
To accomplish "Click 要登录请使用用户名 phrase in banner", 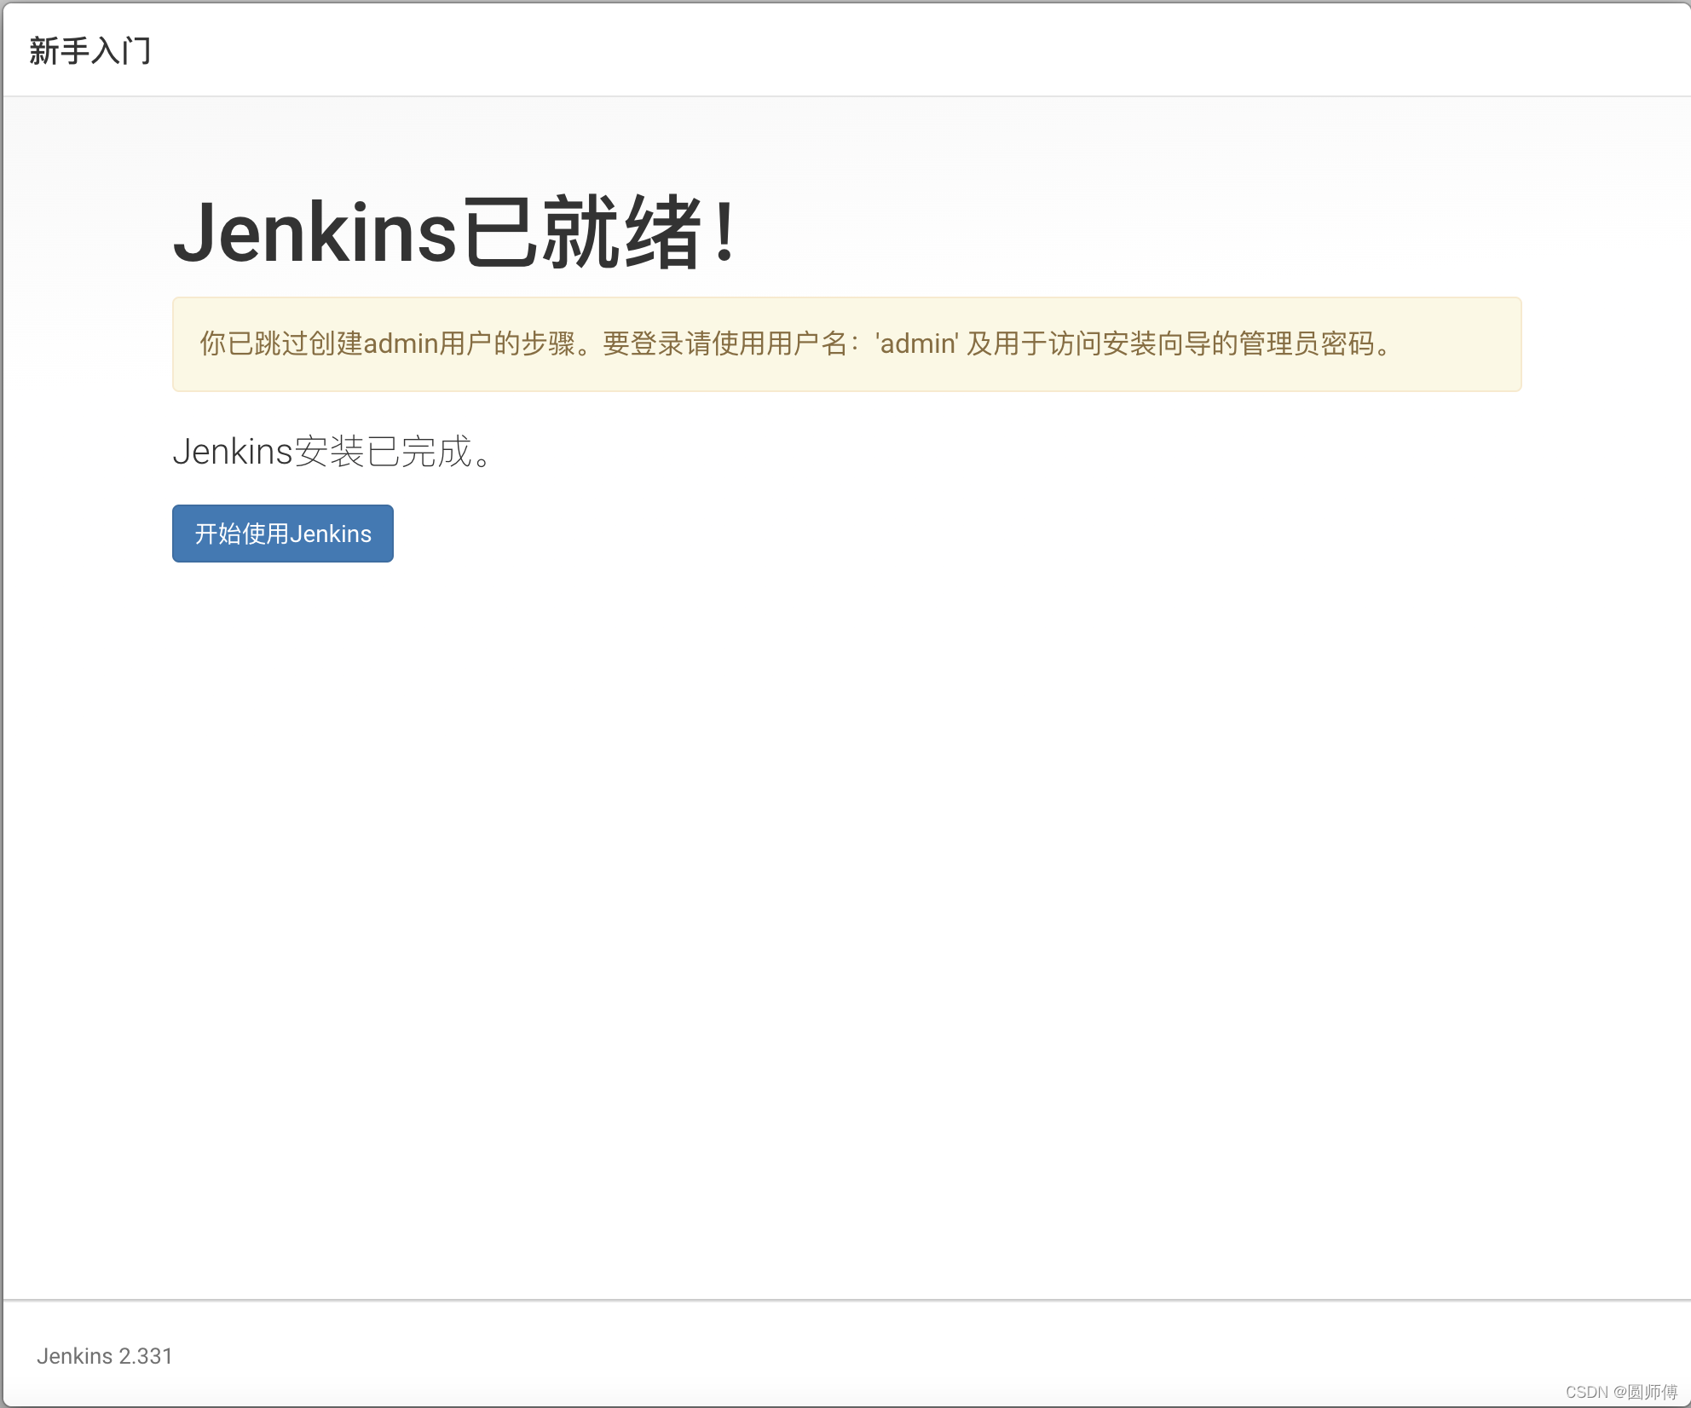I will [724, 343].
